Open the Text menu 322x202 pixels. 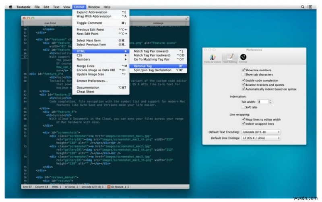pyautogui.click(x=56, y=7)
